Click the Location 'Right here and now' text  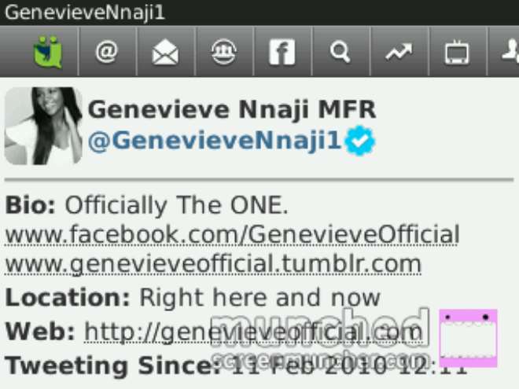point(259,297)
